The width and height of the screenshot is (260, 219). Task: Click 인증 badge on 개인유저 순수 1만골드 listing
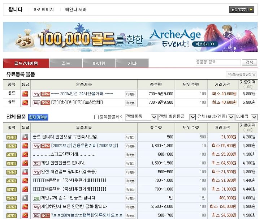(x=36, y=198)
